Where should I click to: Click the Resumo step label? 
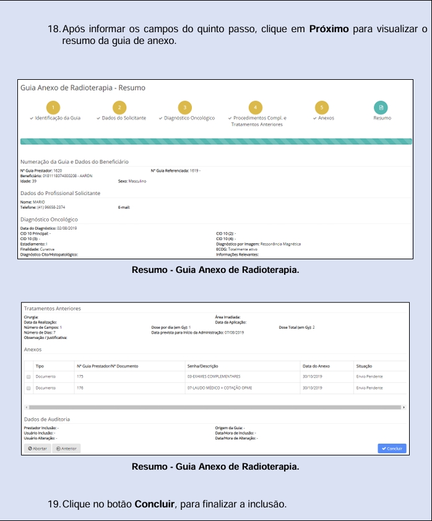coord(382,118)
